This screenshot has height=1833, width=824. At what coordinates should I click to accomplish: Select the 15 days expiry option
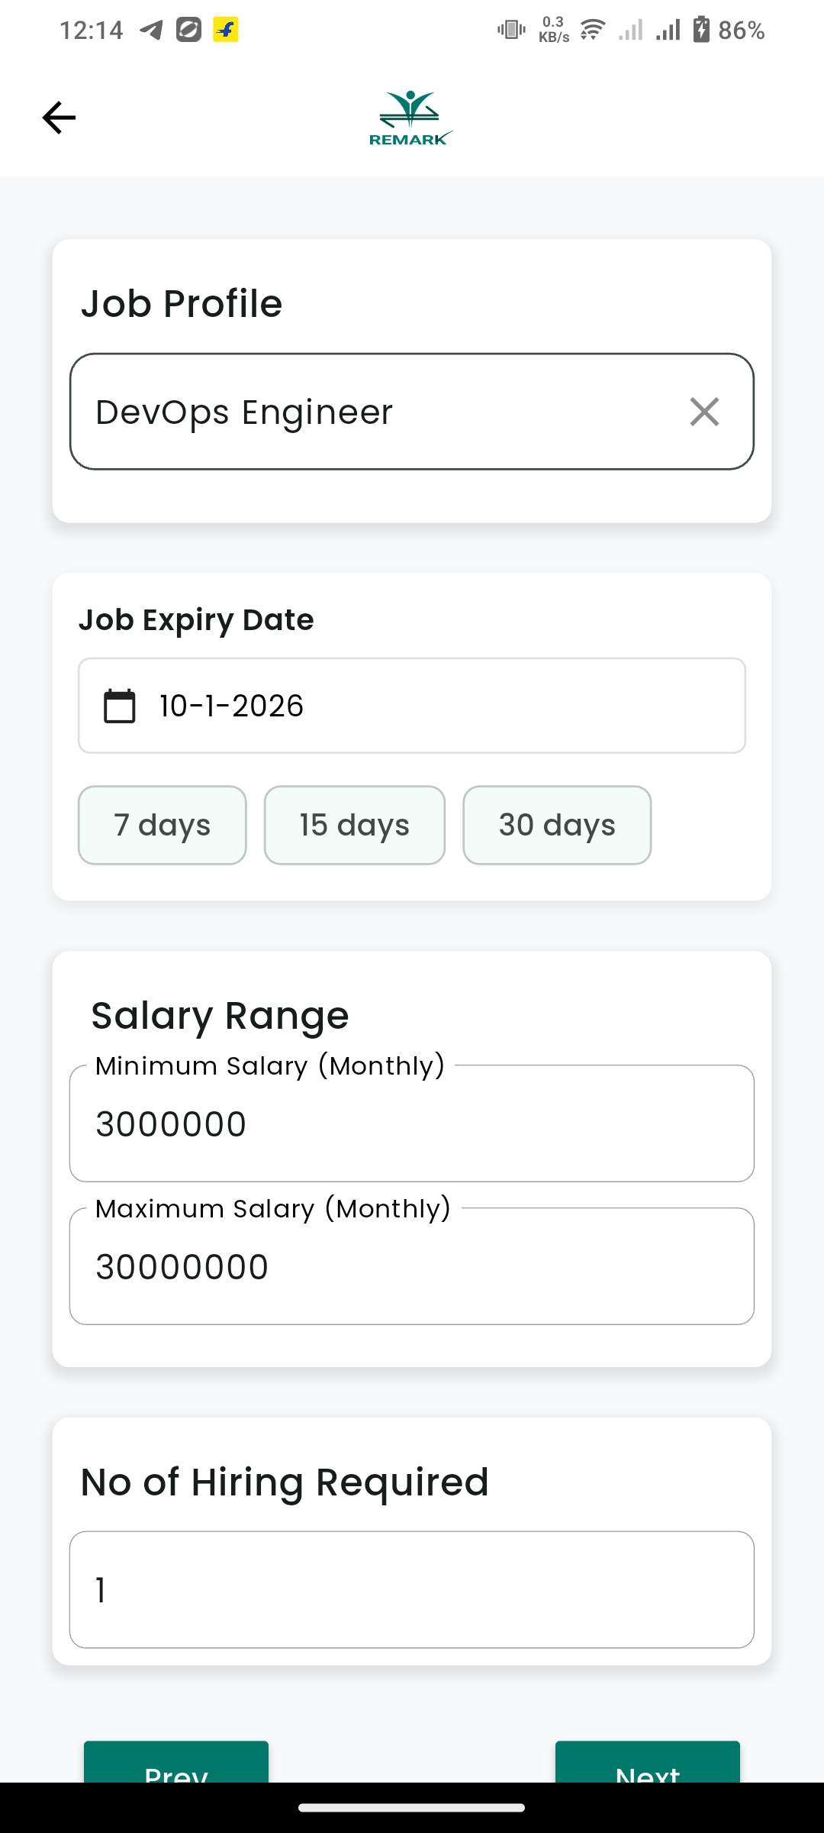(354, 825)
